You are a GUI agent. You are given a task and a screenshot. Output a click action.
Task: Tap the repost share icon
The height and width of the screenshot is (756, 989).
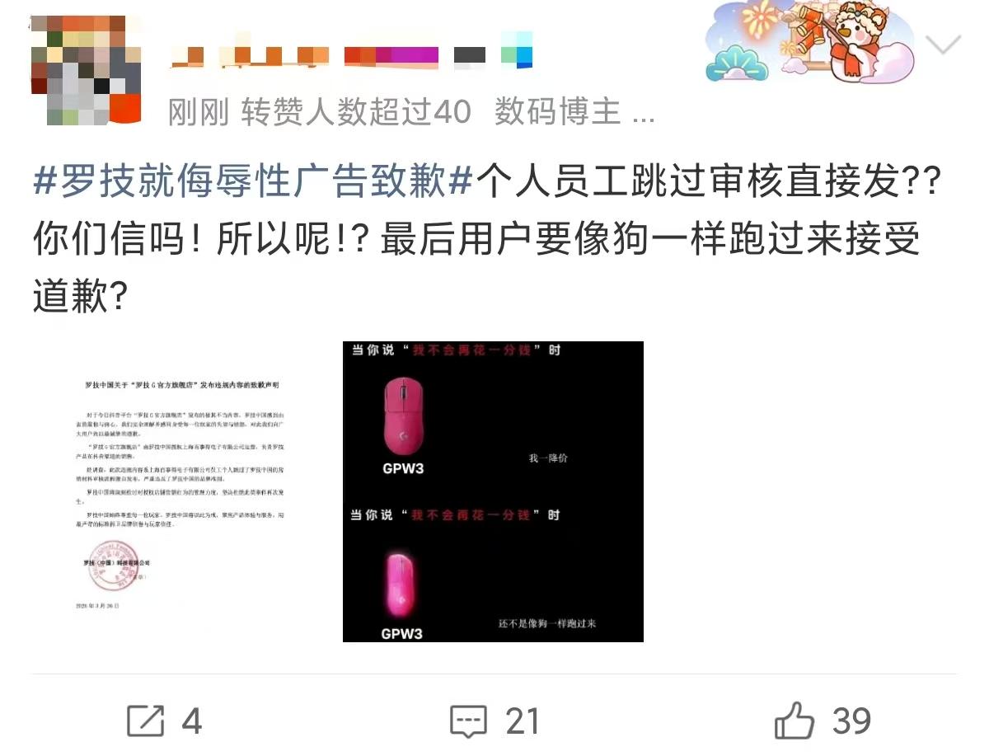[x=146, y=721]
